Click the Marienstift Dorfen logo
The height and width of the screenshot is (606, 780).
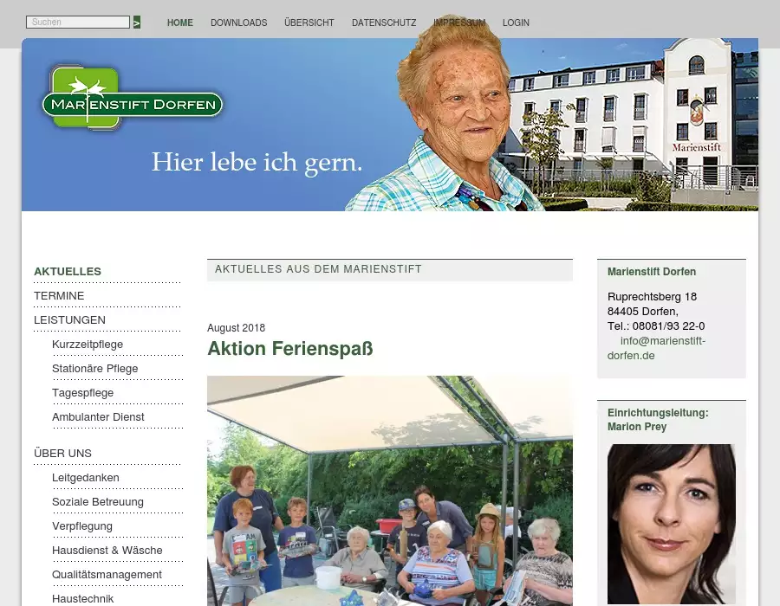click(x=133, y=98)
